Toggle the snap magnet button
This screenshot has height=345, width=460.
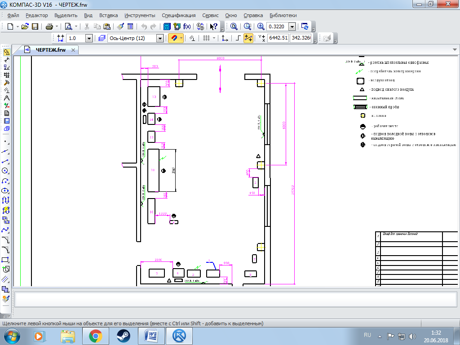tap(174, 38)
